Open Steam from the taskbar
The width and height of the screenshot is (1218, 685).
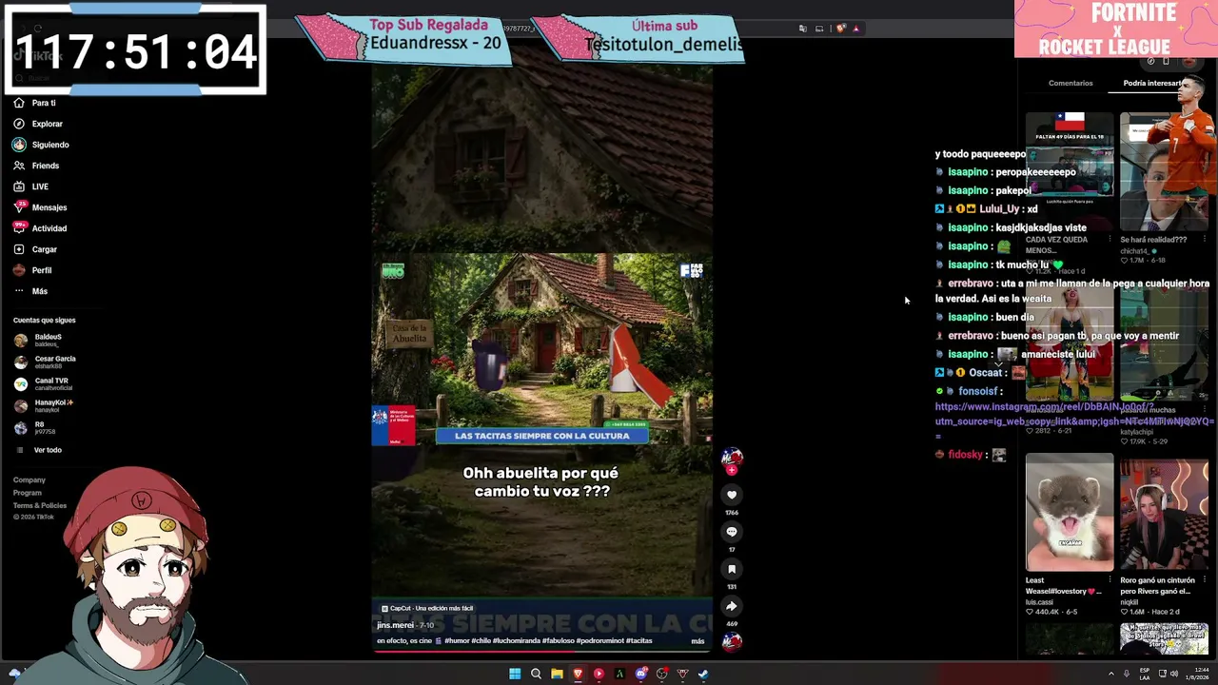[703, 674]
